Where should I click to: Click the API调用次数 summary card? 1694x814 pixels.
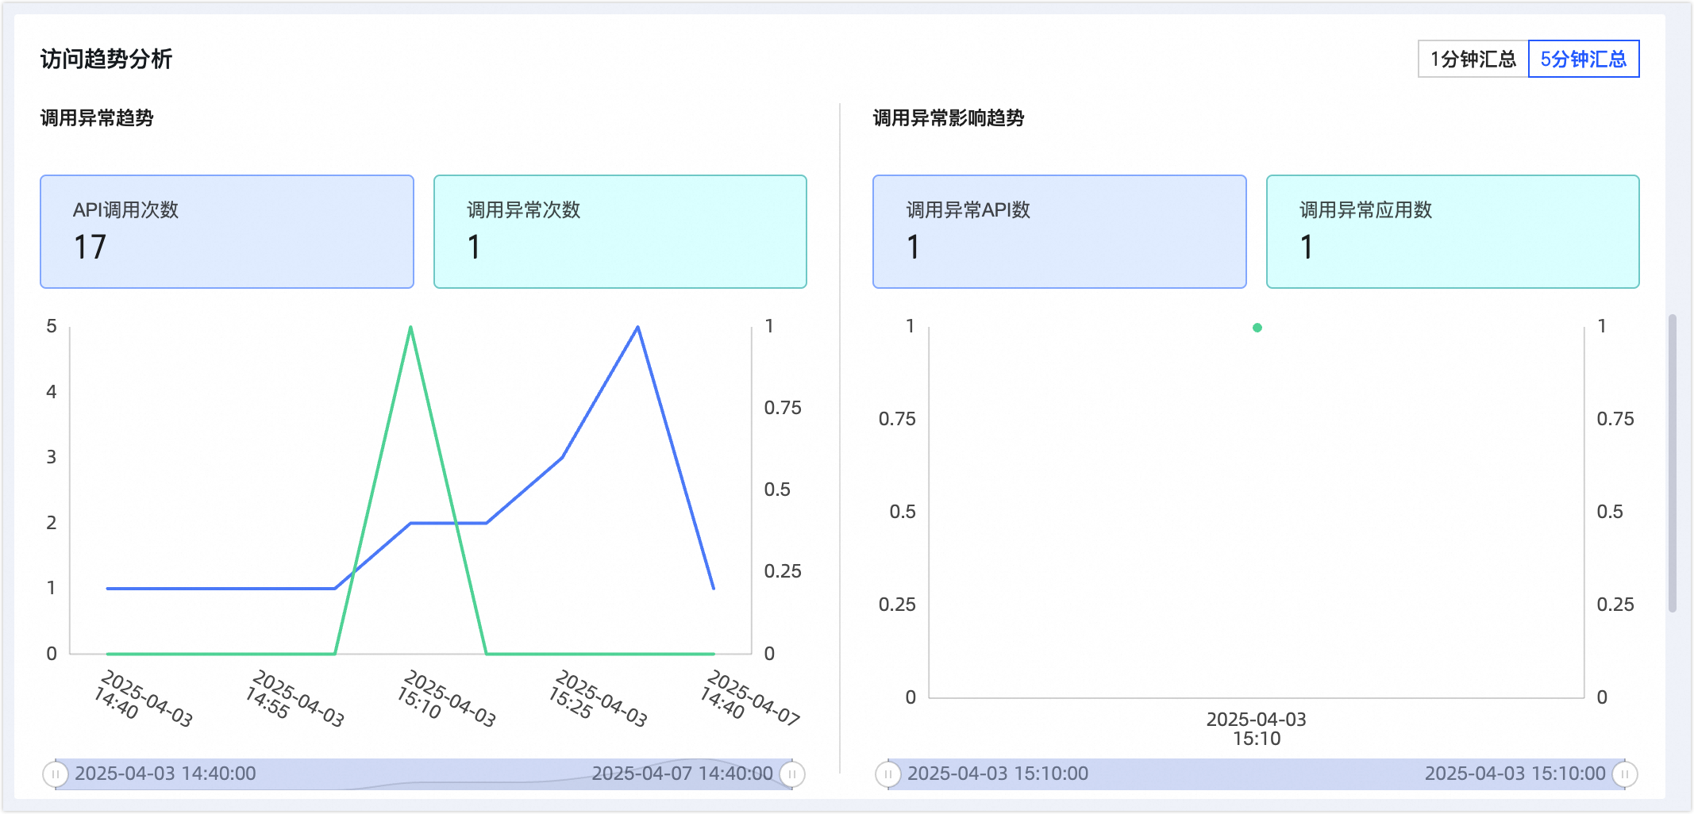pos(227,232)
